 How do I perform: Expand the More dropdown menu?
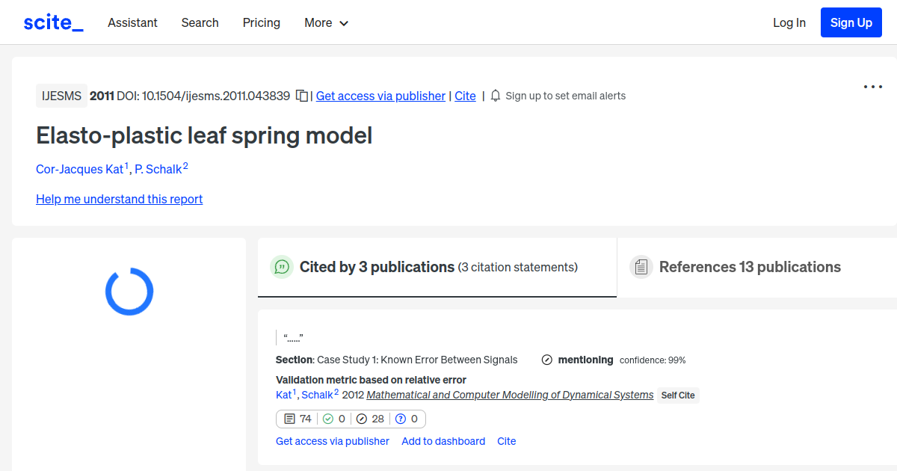[326, 22]
